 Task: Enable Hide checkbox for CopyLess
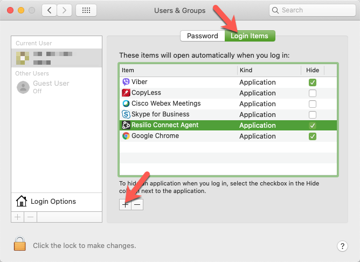pyautogui.click(x=313, y=93)
